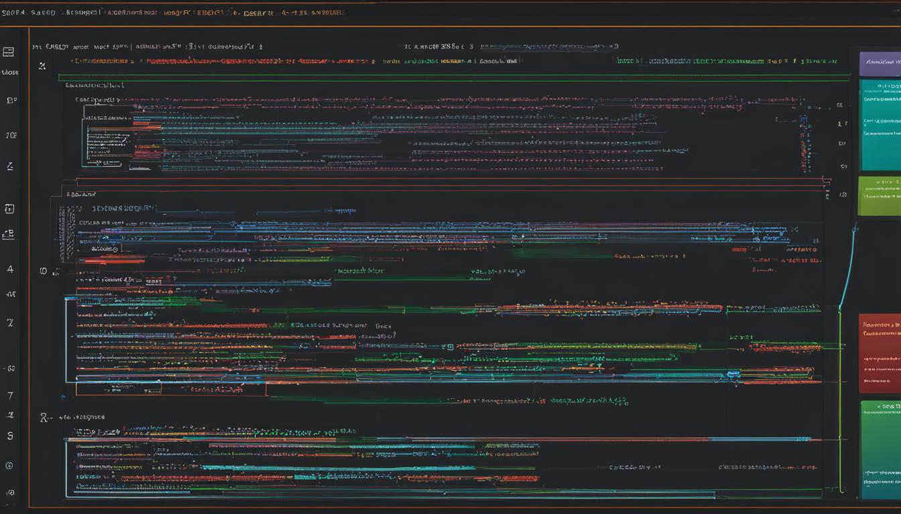The width and height of the screenshot is (901, 514).
Task: Toggle the "-M" marker in left sidebar
Action: pos(11,294)
